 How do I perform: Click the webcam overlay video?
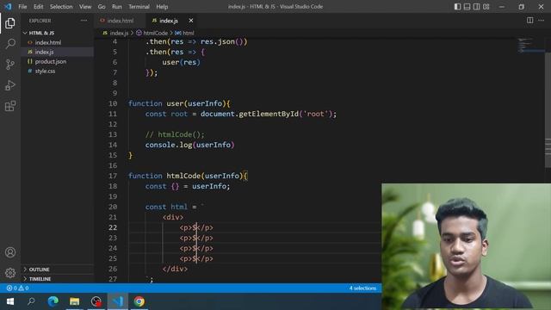467,246
